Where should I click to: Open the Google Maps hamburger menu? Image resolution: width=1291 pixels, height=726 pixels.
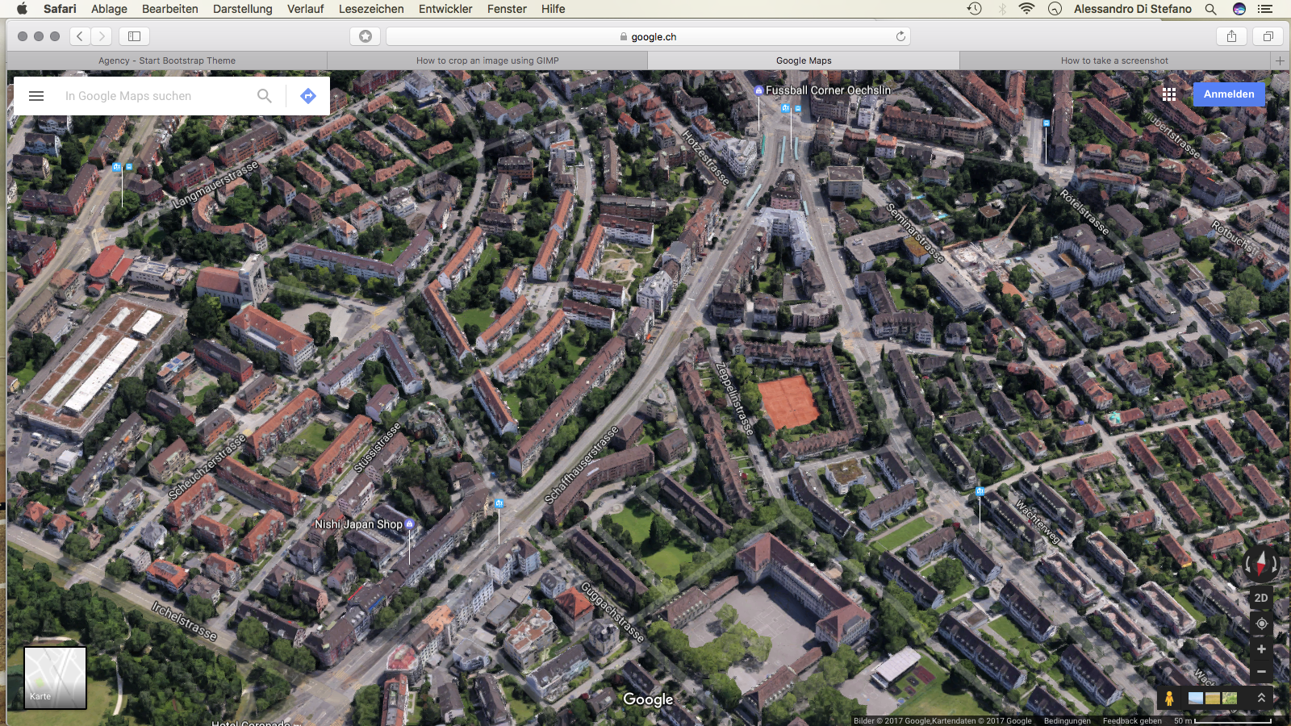point(36,96)
